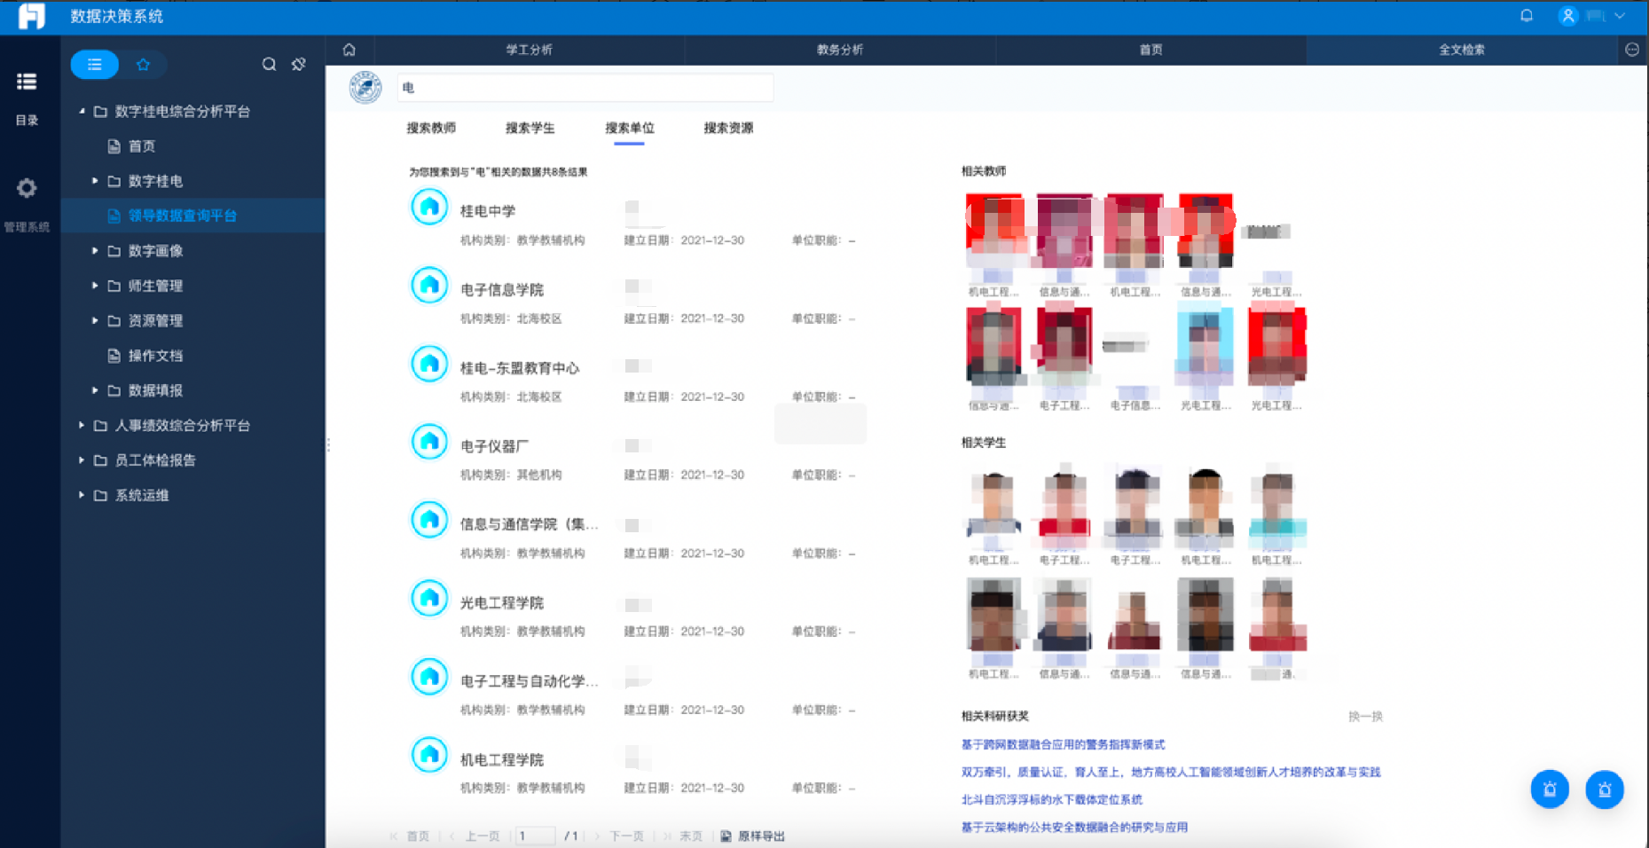The height and width of the screenshot is (848, 1649).
Task: Switch to the directory list view toggle
Action: tap(95, 65)
